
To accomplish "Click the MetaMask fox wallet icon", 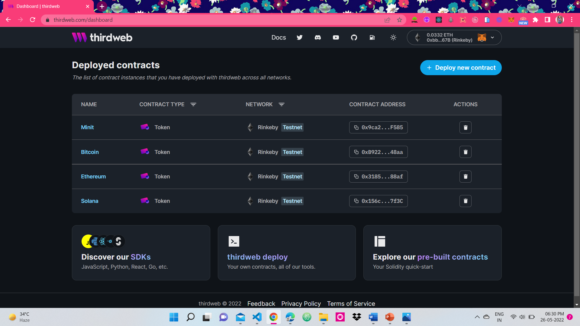I will coord(482,37).
